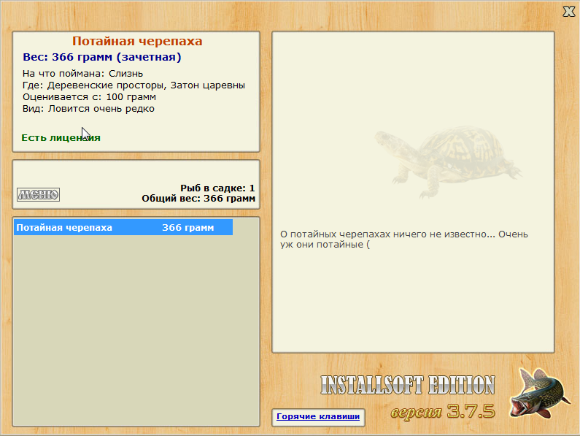Viewport: 580px width, 436px height.
Task: Open the Меню button
Action: 38,194
